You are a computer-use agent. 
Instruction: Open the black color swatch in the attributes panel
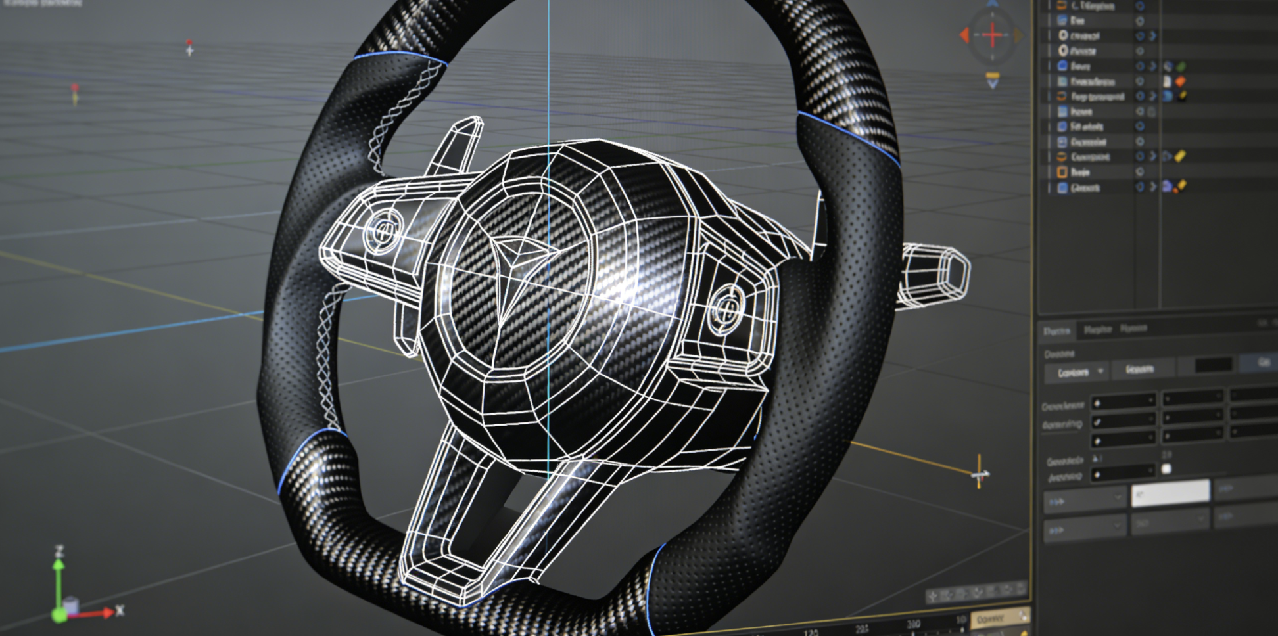pyautogui.click(x=1214, y=365)
